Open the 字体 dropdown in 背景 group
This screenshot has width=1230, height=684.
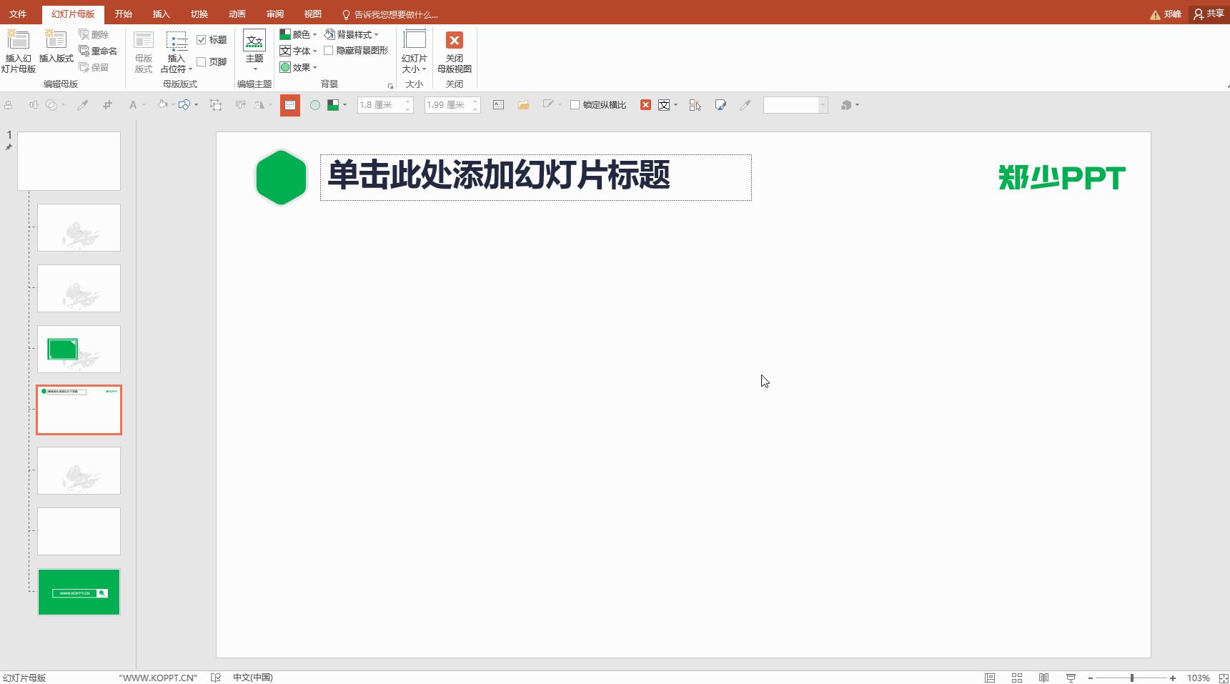[x=299, y=51]
